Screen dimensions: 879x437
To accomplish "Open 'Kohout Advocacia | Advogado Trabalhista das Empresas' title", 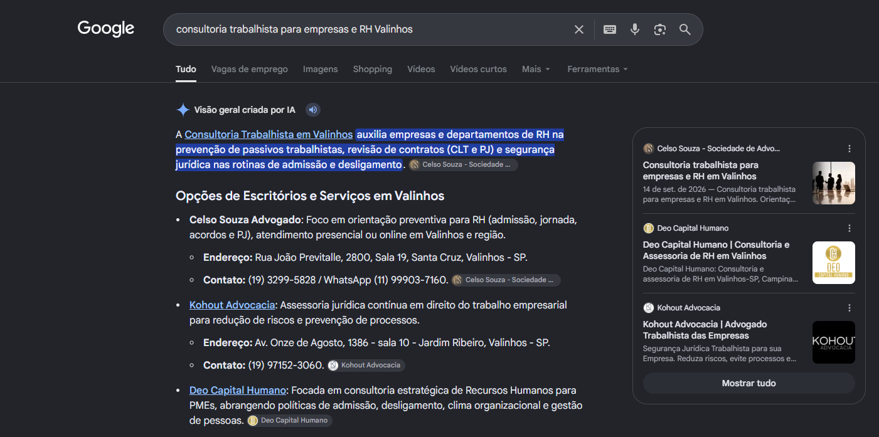I will 705,330.
